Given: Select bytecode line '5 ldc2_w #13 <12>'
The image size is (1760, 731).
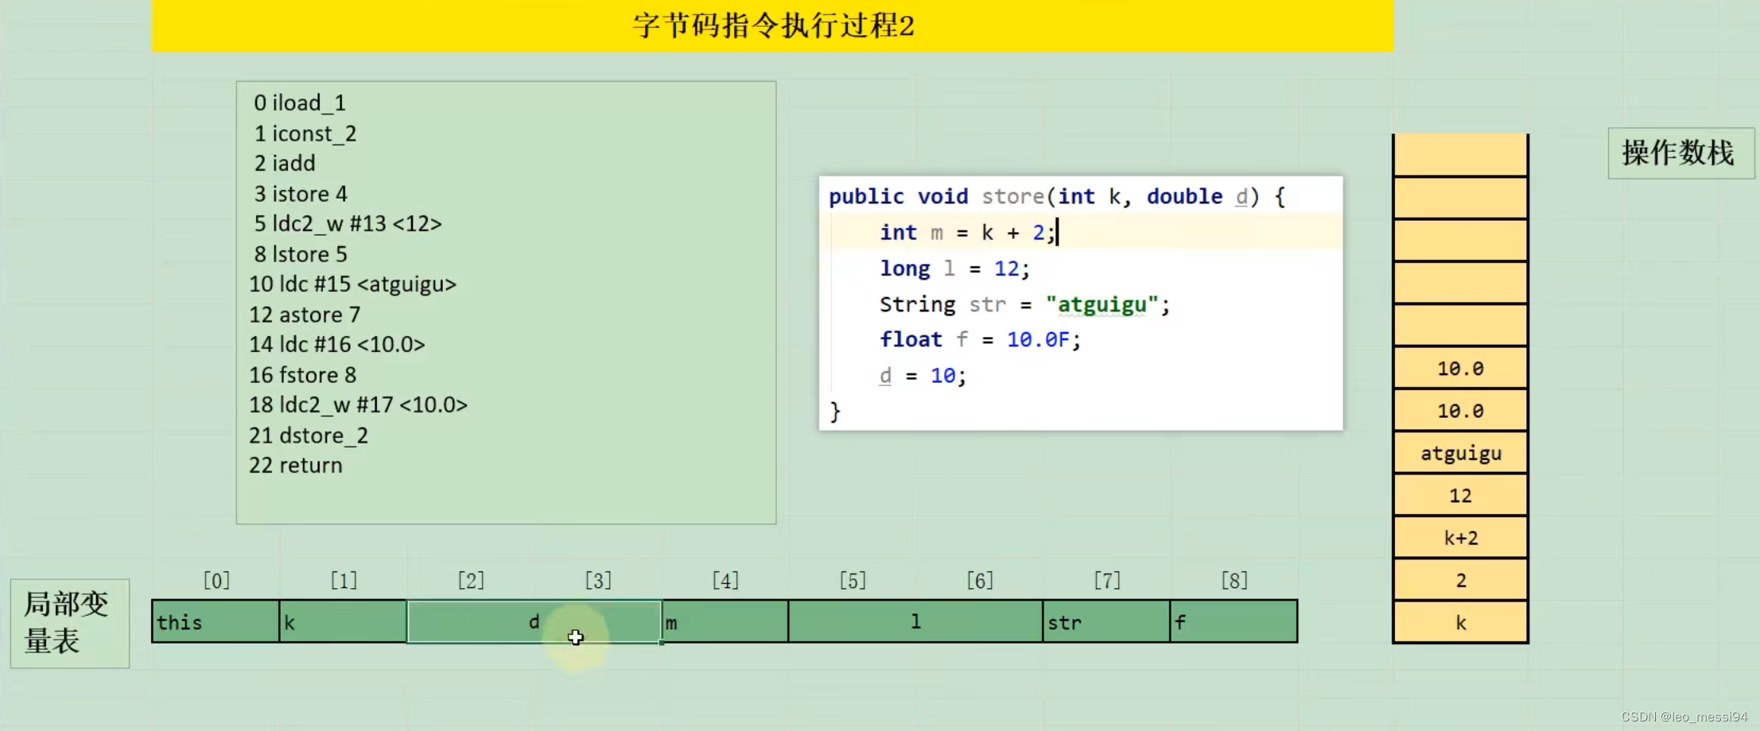Looking at the screenshot, I should click(x=348, y=224).
